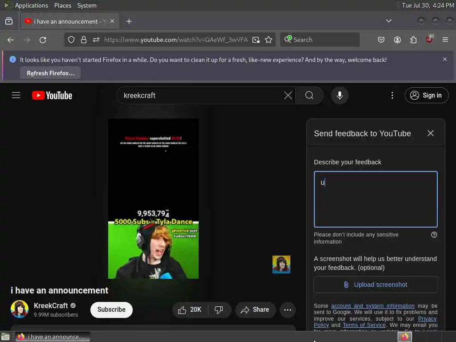This screenshot has height=342, width=456.
Task: Open the Applications menu
Action: [32, 5]
